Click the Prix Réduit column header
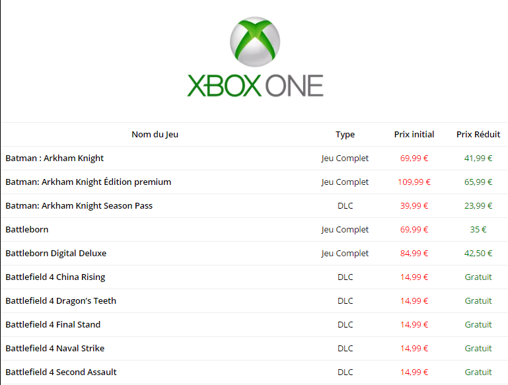 (478, 134)
